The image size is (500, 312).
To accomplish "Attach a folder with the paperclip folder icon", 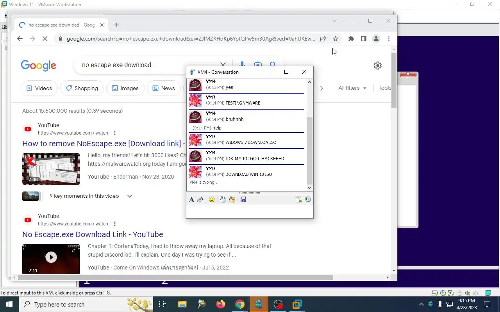I will [x=232, y=200].
